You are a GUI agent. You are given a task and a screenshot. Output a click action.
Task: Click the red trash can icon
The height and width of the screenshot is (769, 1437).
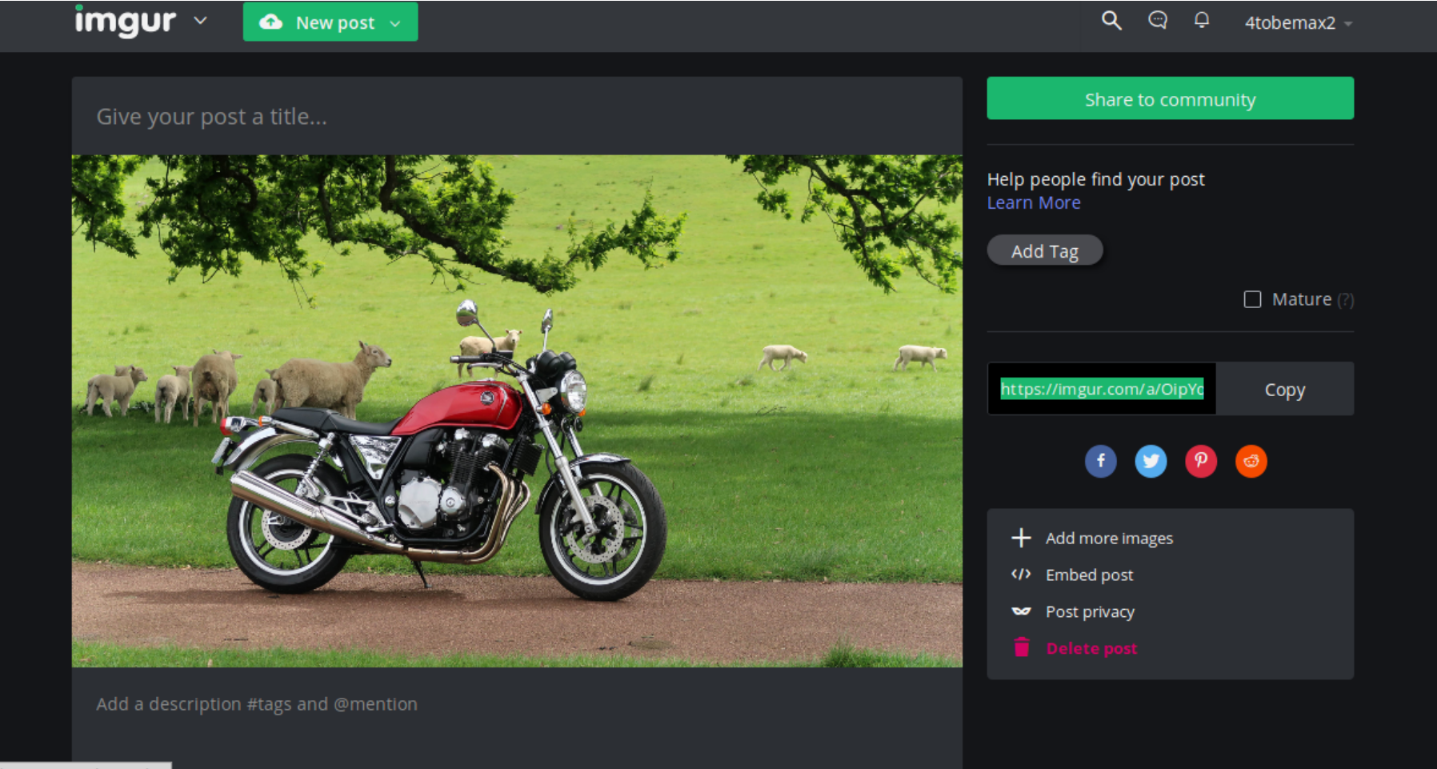1022,647
